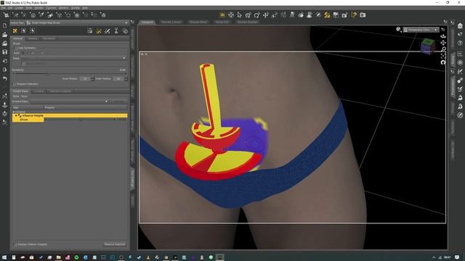Click the Undo arrow icon in left sidebar
Viewport: 465px width, 261px height.
pyautogui.click(x=5, y=78)
